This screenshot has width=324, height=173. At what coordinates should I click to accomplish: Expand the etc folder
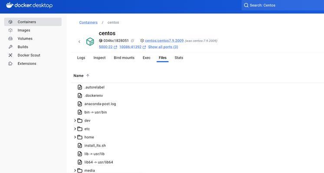coord(75,129)
